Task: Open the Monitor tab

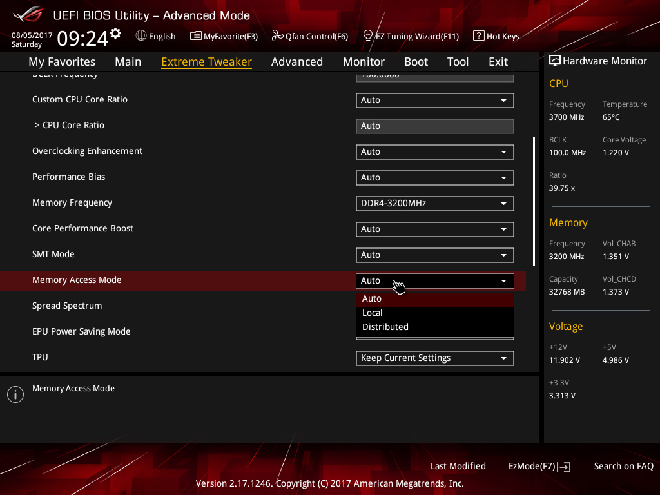Action: 364,62
